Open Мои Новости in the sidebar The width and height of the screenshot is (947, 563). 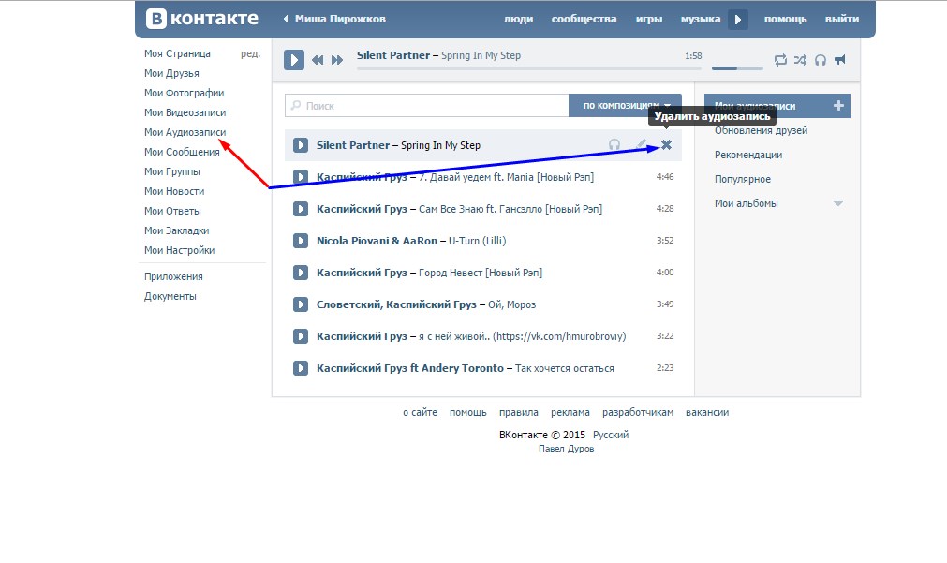174,191
